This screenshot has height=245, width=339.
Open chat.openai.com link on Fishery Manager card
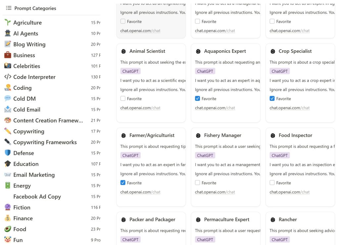(x=215, y=192)
